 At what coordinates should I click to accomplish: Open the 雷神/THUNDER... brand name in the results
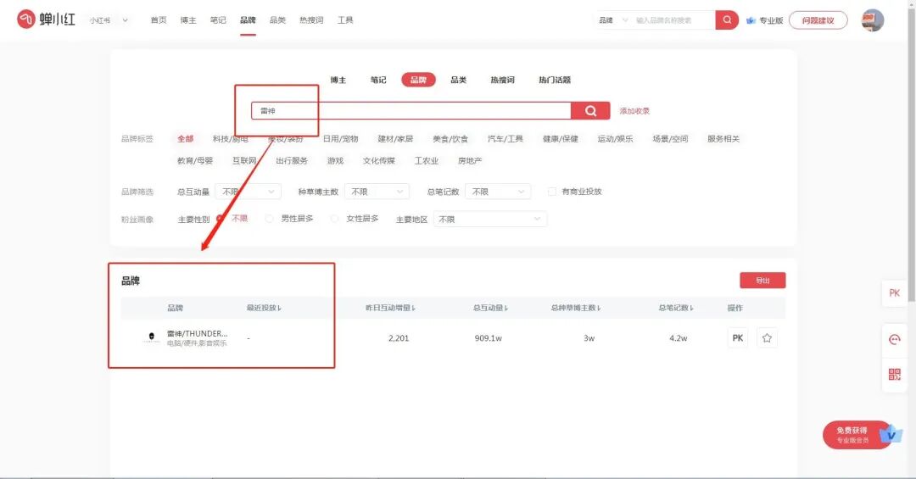197,333
